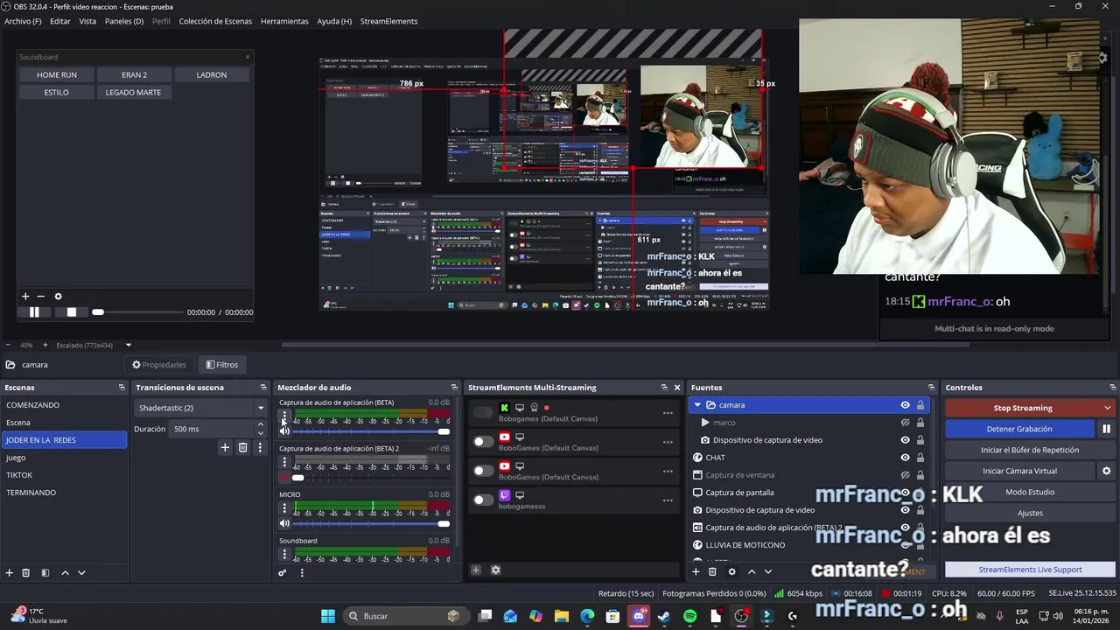Adjust Captura de audio de aplicación (BETA) volume
The height and width of the screenshot is (630, 1120).
coord(370,431)
